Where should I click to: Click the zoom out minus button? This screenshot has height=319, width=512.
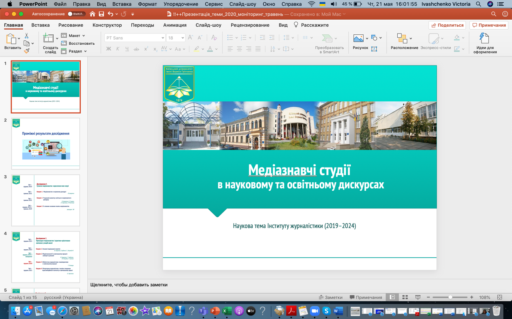[x=428, y=297]
